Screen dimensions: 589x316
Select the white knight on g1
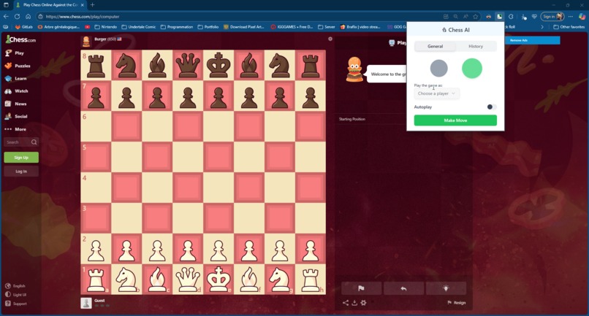click(x=280, y=280)
